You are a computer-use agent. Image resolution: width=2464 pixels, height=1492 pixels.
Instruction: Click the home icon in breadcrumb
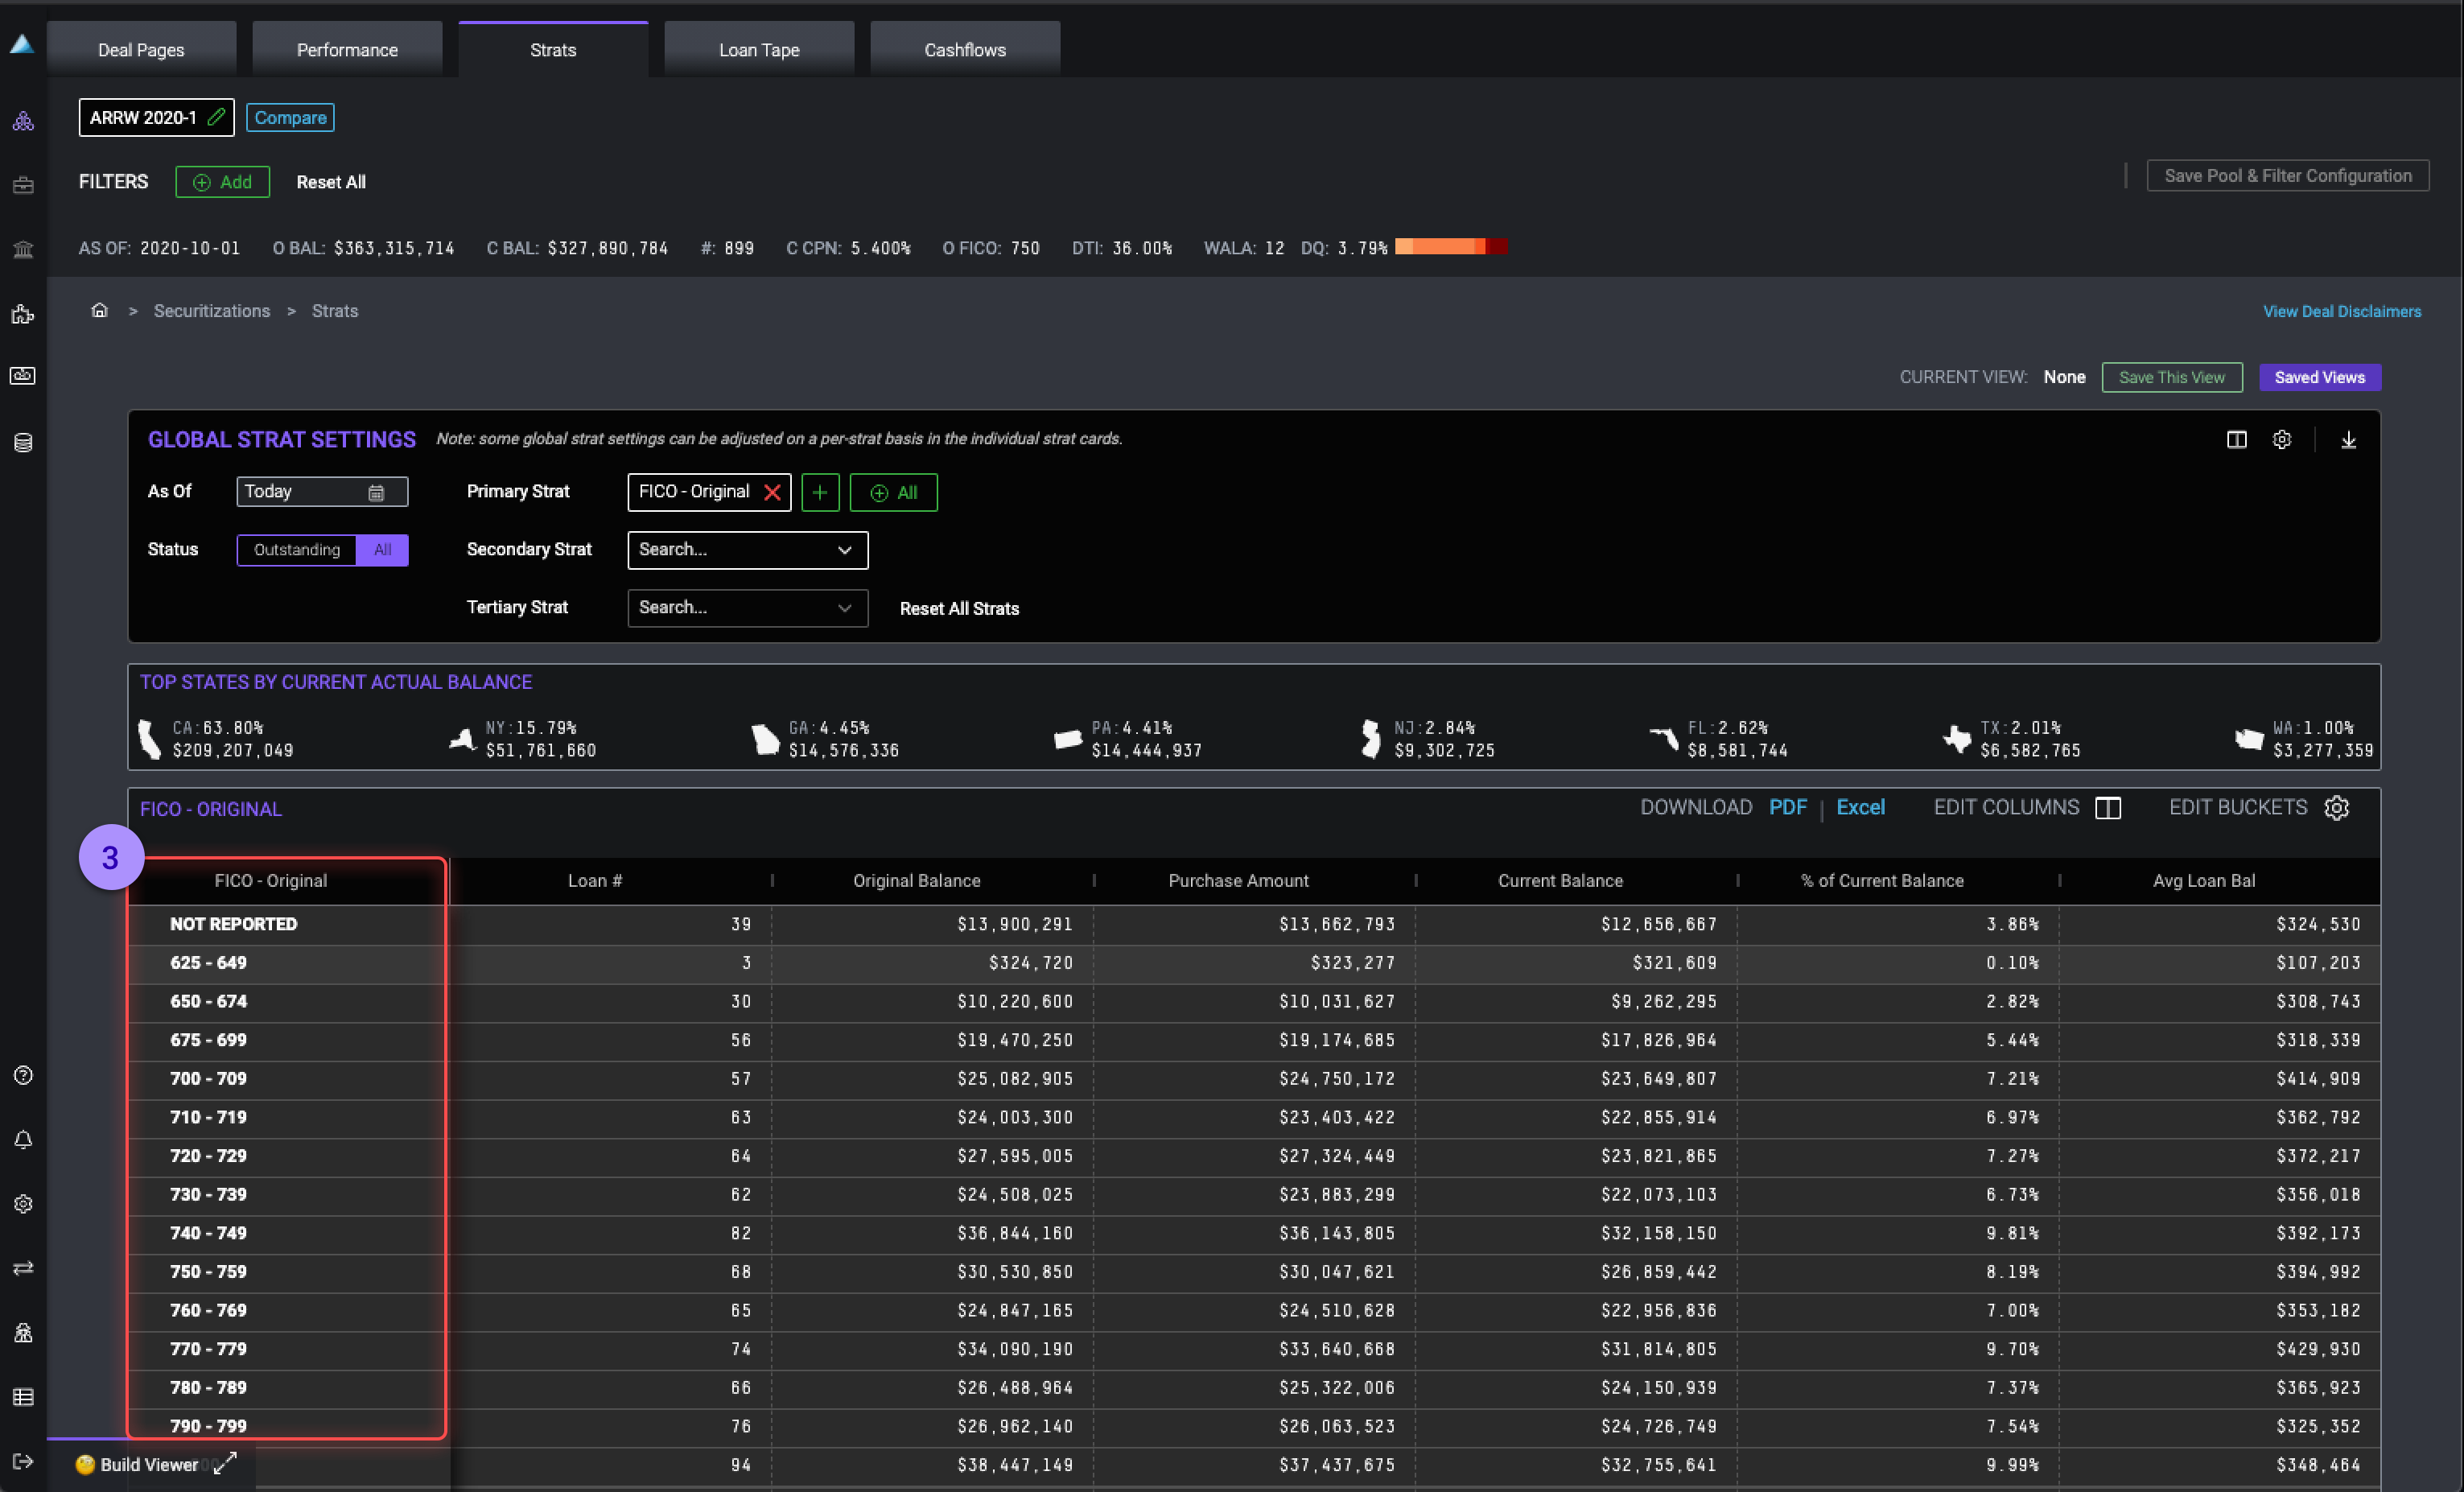(99, 311)
